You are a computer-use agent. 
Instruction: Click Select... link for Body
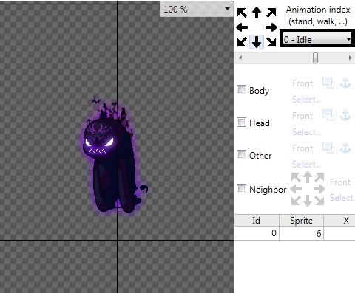click(x=306, y=100)
